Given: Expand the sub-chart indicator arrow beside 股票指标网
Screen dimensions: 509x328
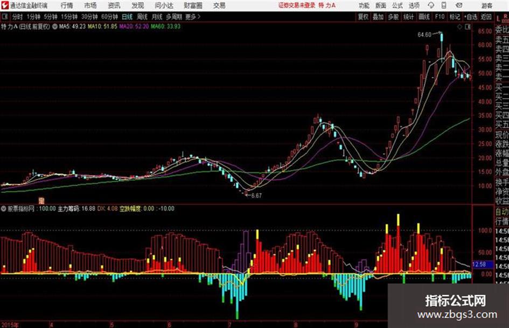Looking at the screenshot, I should 4,209.
